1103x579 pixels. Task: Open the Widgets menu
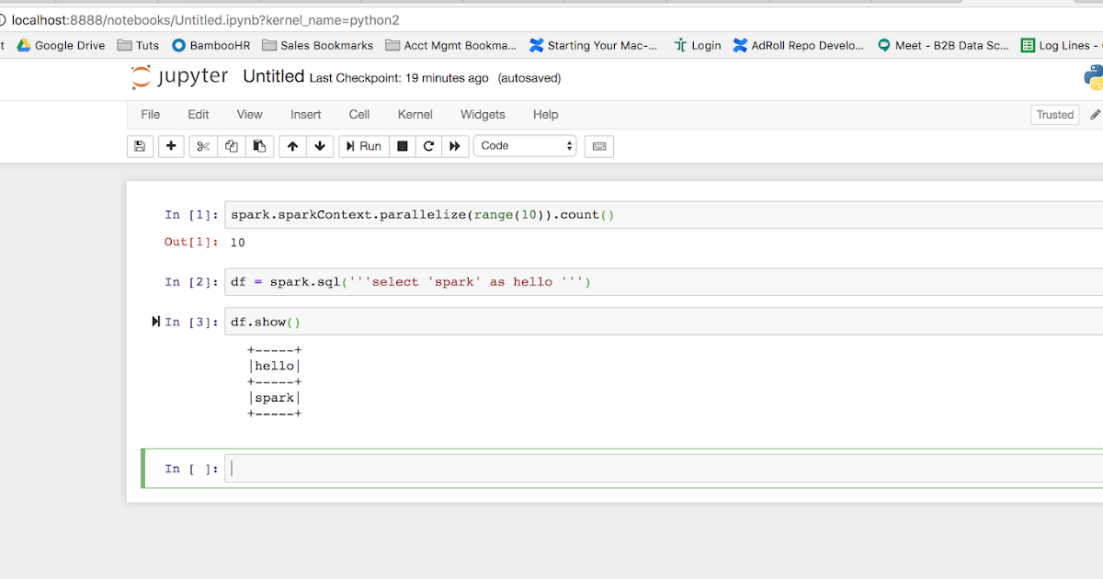tap(483, 115)
